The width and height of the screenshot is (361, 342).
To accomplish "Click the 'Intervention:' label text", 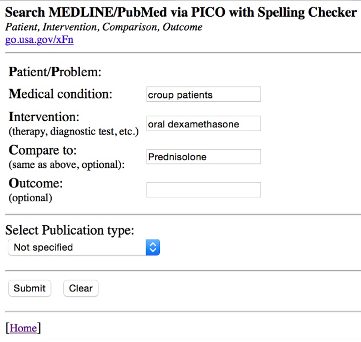I will 44,117.
